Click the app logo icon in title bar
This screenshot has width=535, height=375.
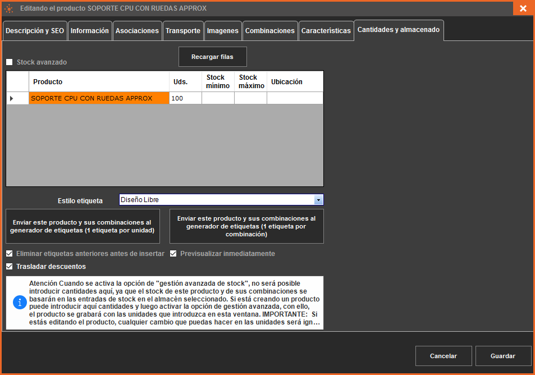9,8
